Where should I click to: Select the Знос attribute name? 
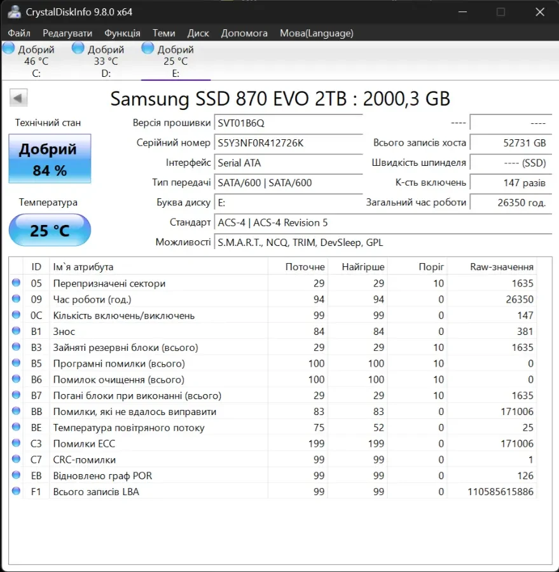tap(64, 332)
